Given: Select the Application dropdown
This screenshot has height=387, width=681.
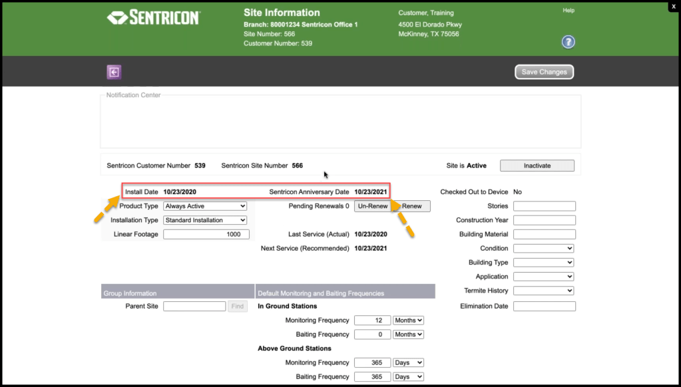Looking at the screenshot, I should pyautogui.click(x=544, y=277).
